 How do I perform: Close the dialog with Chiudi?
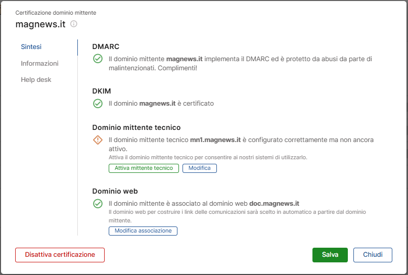[x=373, y=255]
